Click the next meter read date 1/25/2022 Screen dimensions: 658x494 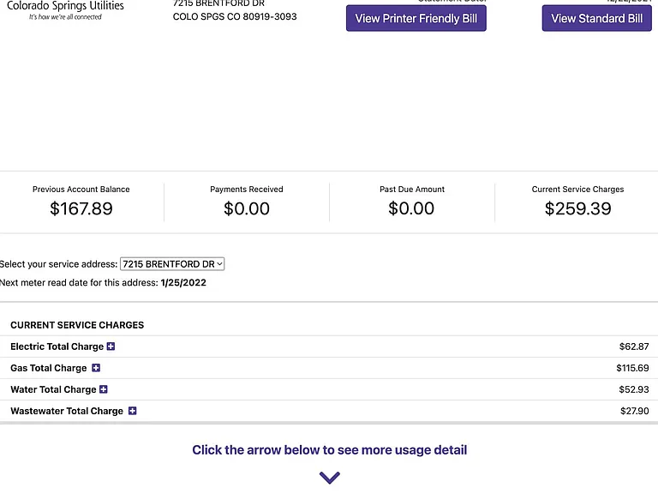click(183, 283)
